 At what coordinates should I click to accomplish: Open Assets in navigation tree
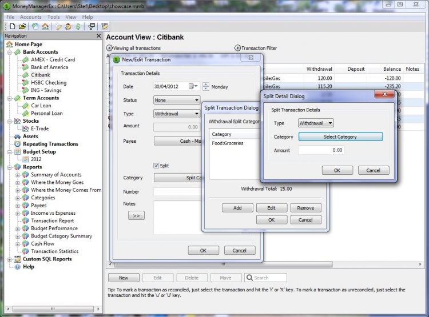click(x=30, y=136)
